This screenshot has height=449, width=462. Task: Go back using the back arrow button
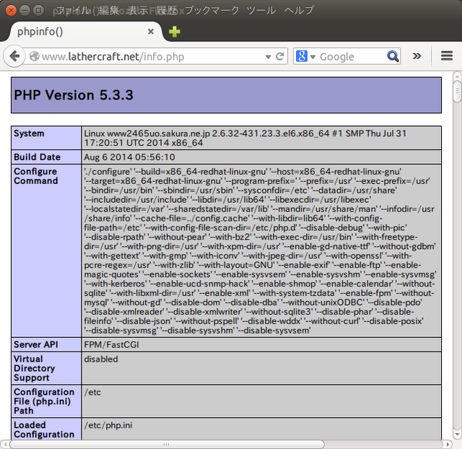14,56
